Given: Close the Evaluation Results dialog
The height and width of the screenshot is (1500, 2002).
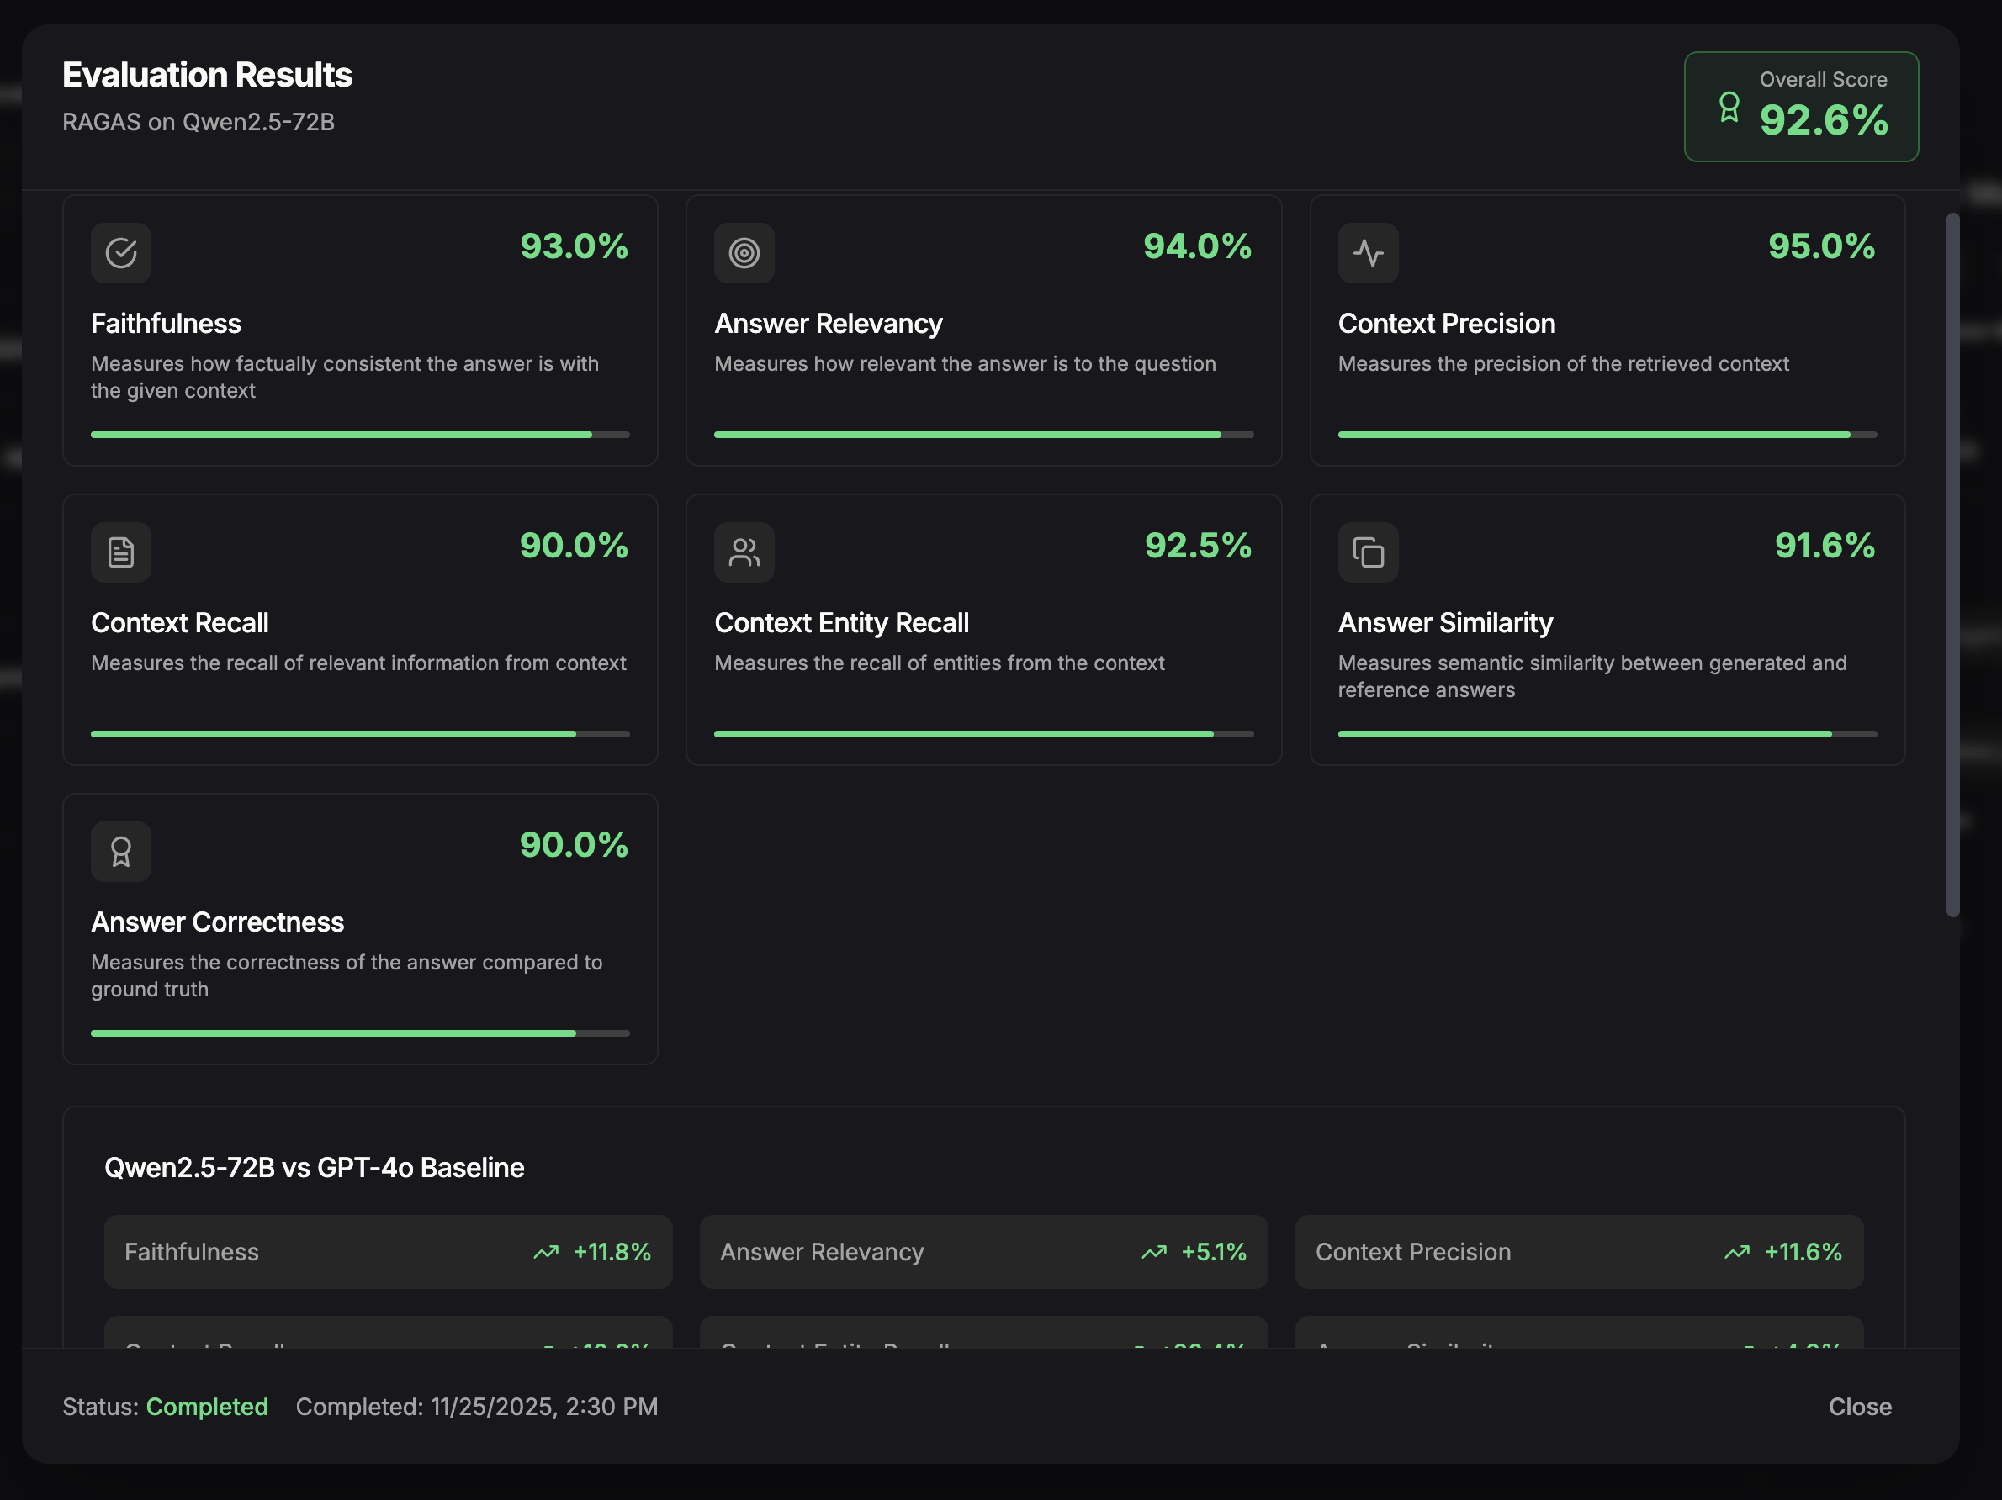Looking at the screenshot, I should point(1859,1407).
